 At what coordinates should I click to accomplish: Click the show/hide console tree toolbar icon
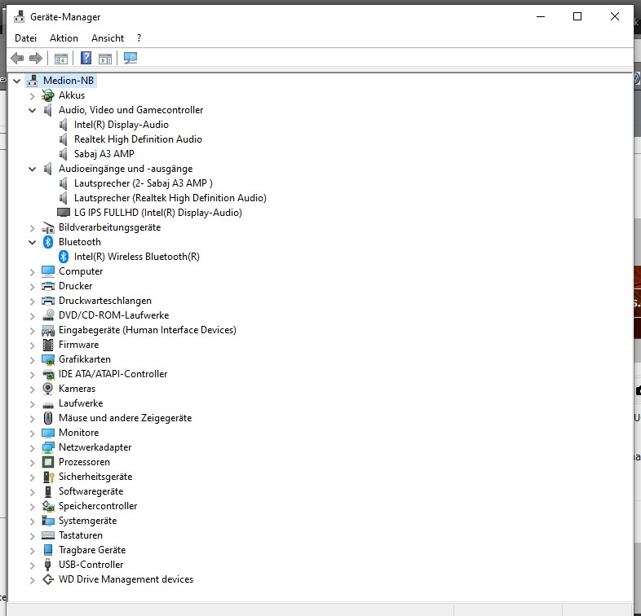(x=60, y=58)
